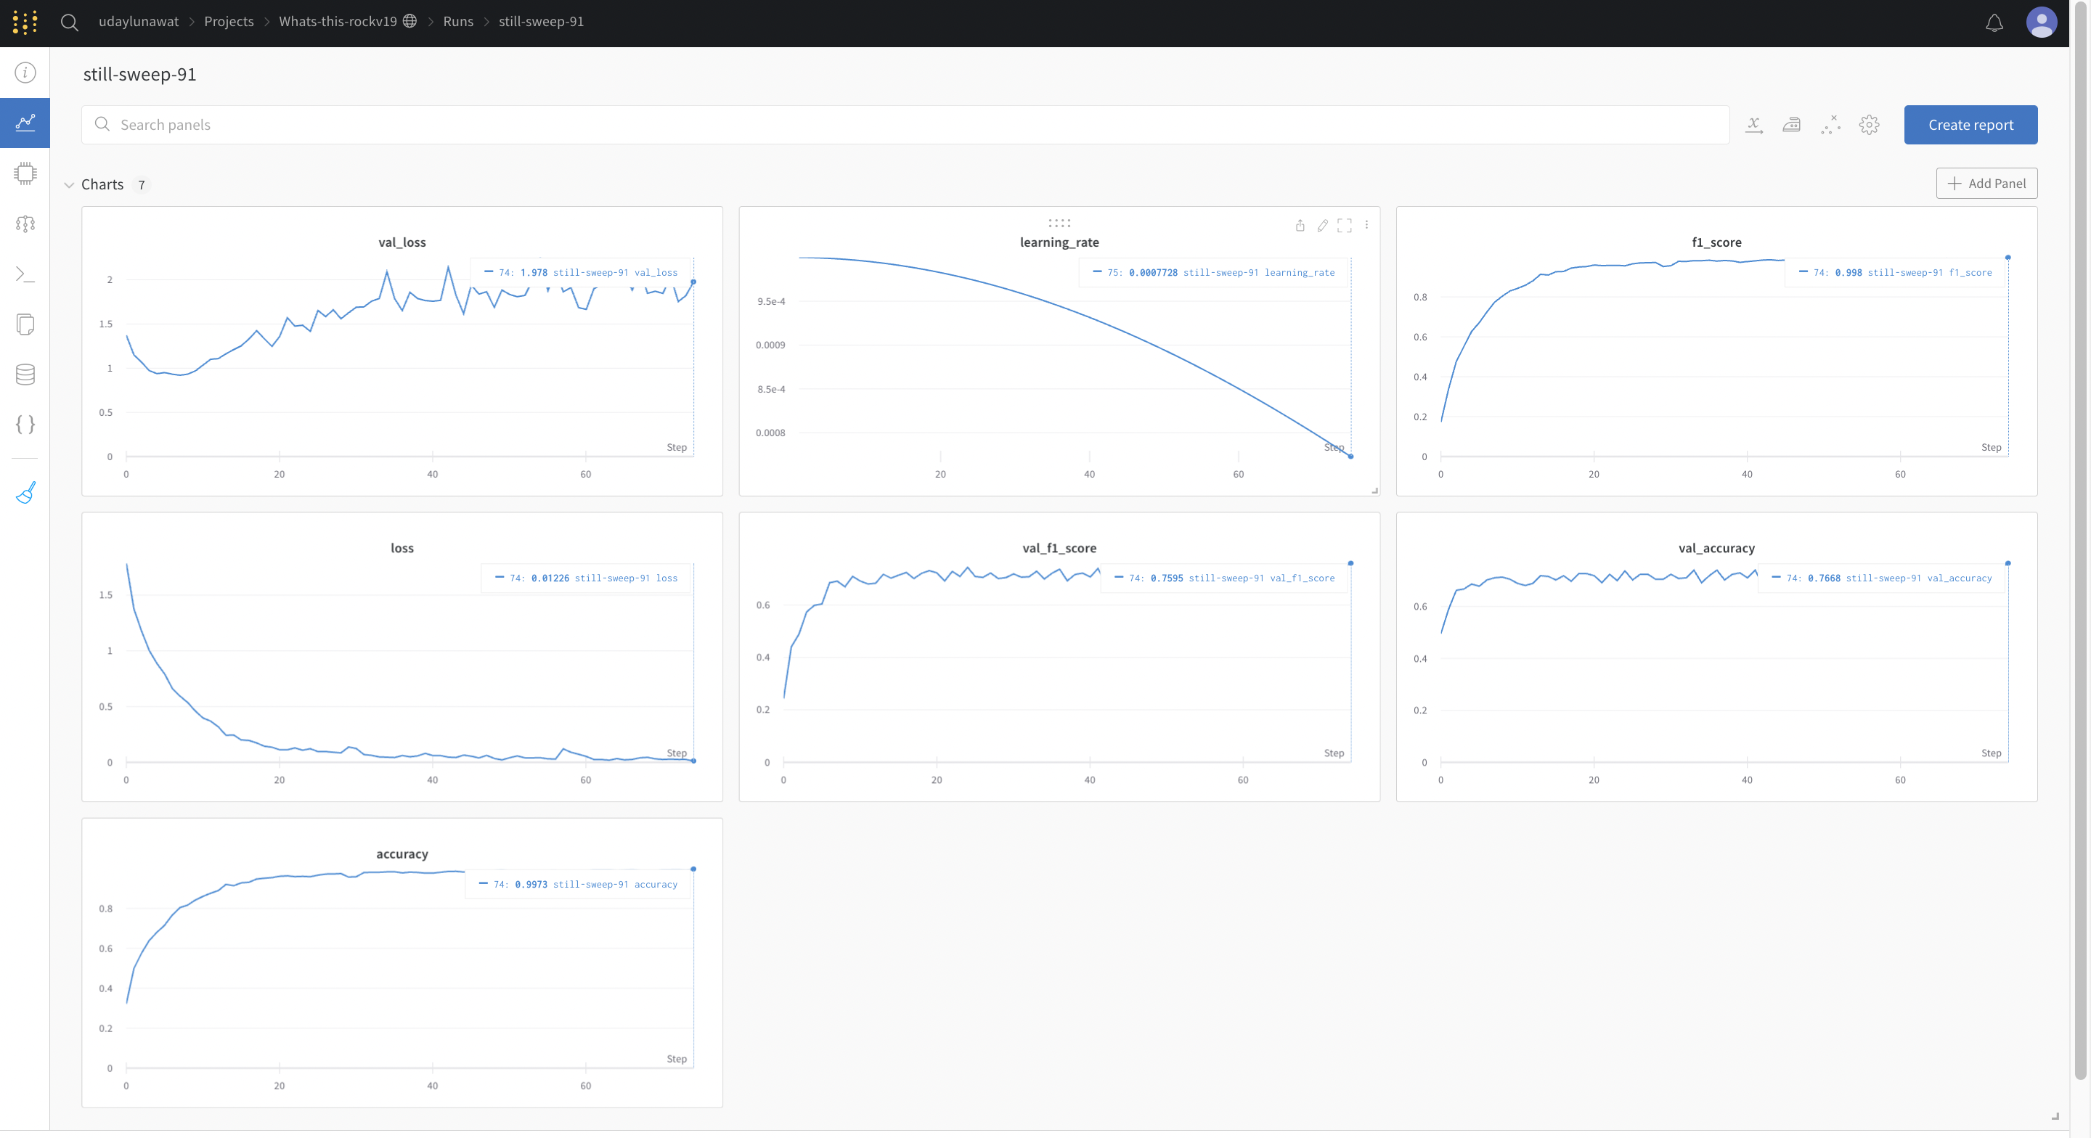
Task: Open the outliers scatter icon
Action: pos(1830,124)
